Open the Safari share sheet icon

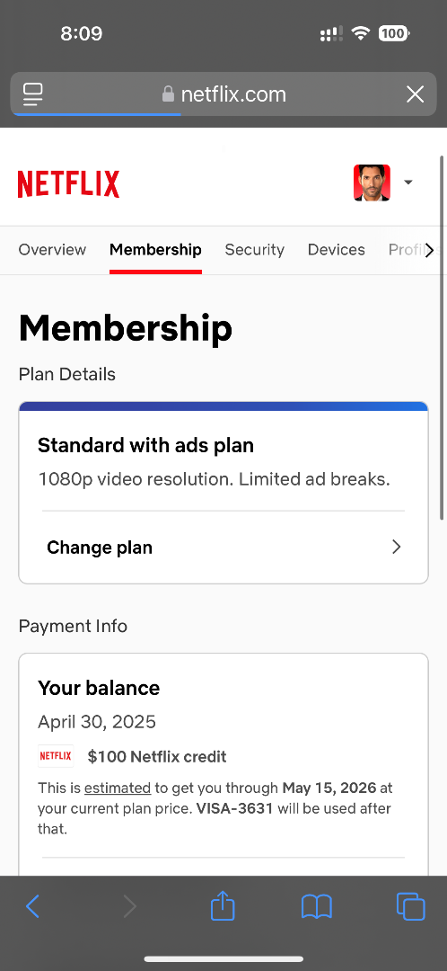point(223,905)
